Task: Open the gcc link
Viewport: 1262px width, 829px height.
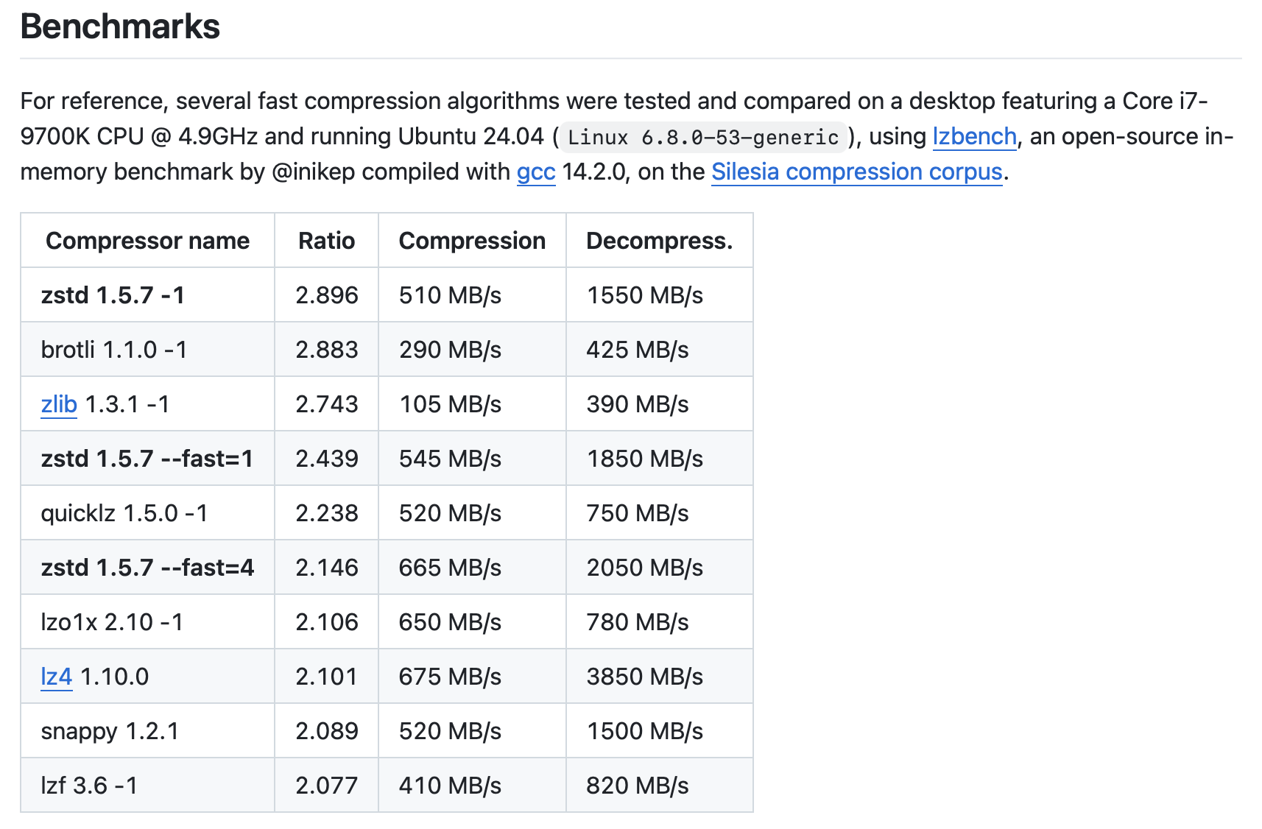Action: click(536, 172)
